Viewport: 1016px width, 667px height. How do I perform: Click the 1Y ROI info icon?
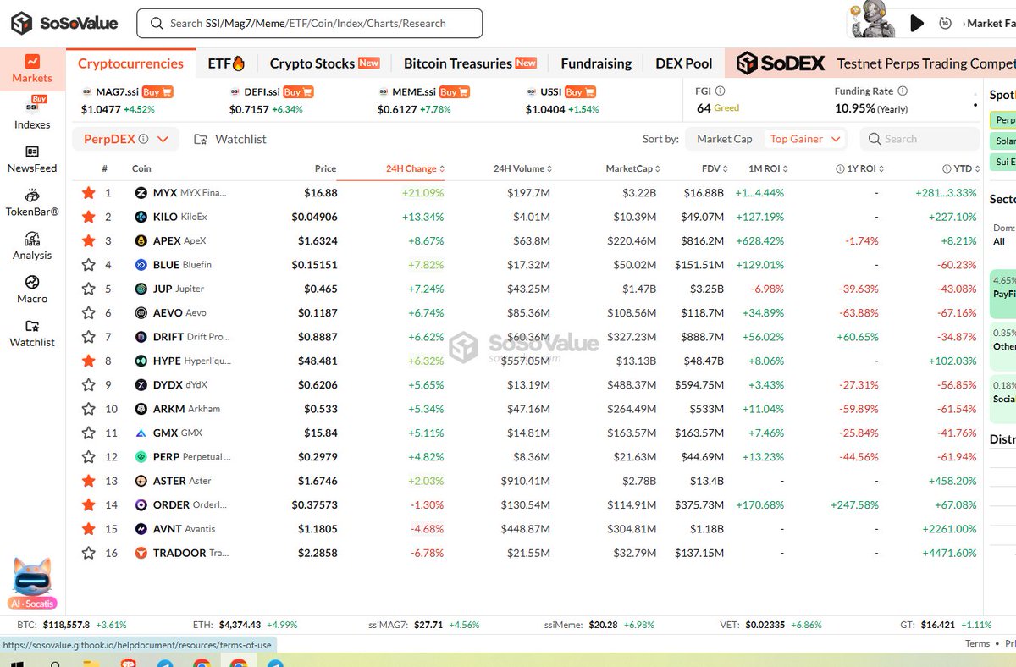pyautogui.click(x=840, y=168)
